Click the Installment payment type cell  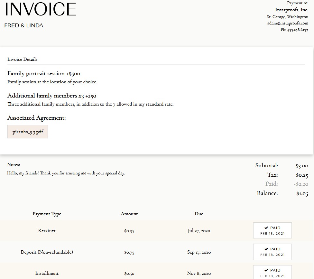(x=47, y=274)
